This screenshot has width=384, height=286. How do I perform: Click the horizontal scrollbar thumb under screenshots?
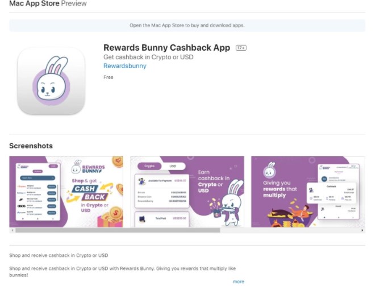pos(118,230)
